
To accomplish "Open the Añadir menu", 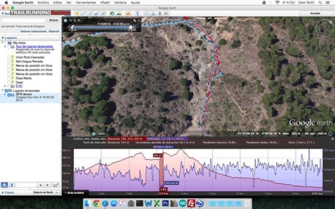I will pyautogui.click(x=105, y=3).
